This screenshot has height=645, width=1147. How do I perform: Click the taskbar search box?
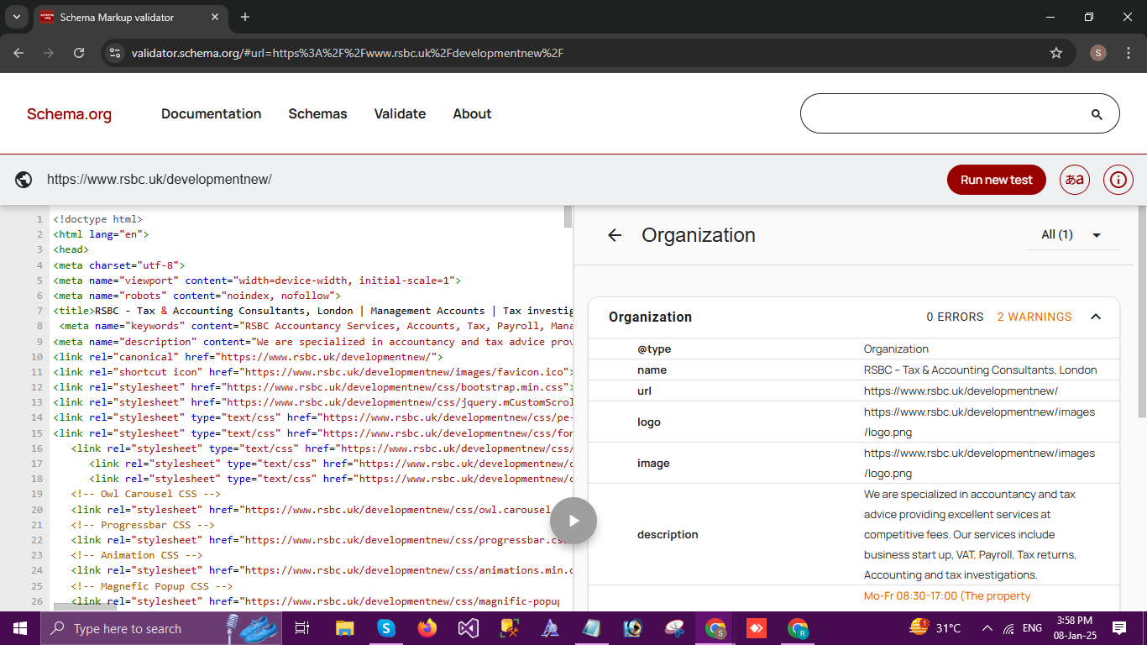coord(161,628)
